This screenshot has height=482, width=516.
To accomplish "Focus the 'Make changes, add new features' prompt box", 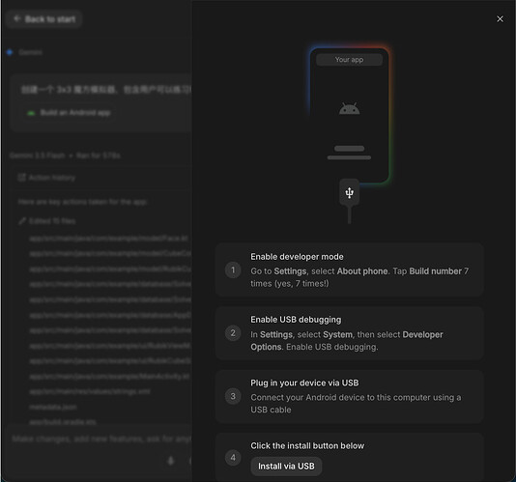I will click(x=100, y=439).
